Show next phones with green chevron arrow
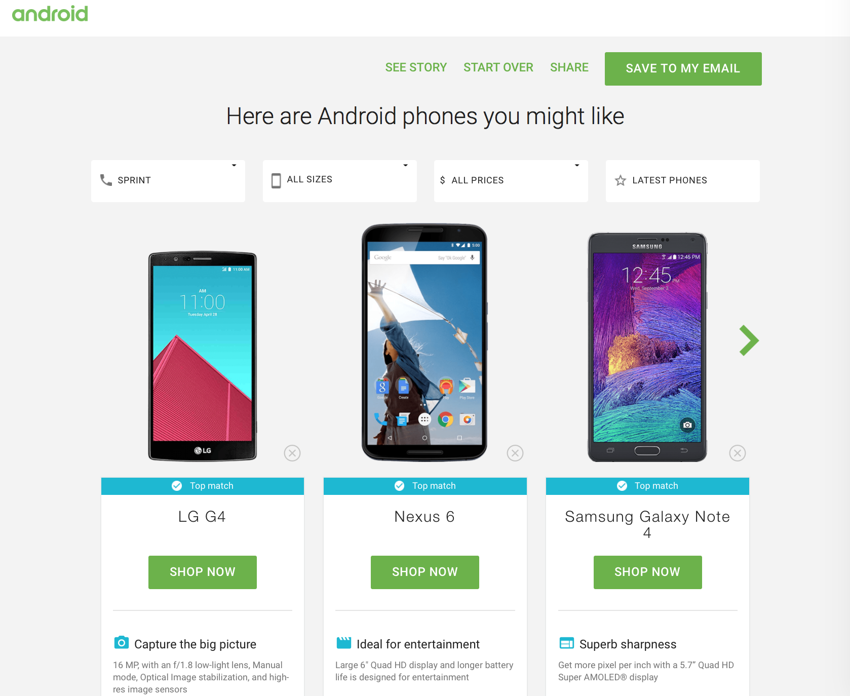The image size is (850, 696). pyautogui.click(x=749, y=340)
